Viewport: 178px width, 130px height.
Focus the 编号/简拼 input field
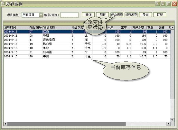[x=69, y=15]
